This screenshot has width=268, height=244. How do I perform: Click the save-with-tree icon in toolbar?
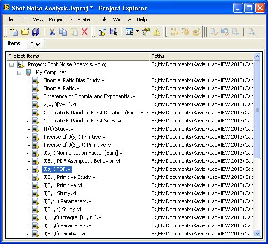(x=113, y=32)
